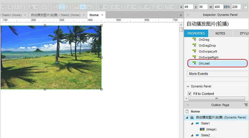Toggle underline text formatting
Viewport: 249px width, 138px height.
pos(23,7)
